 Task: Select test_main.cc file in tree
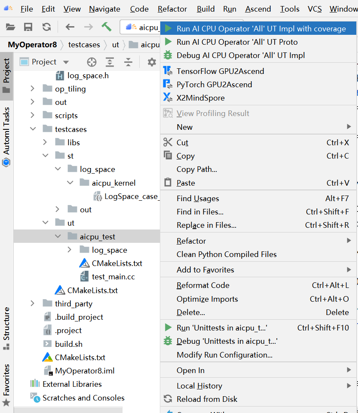[113, 277]
